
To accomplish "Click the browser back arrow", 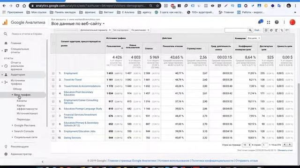I will click(4, 6).
